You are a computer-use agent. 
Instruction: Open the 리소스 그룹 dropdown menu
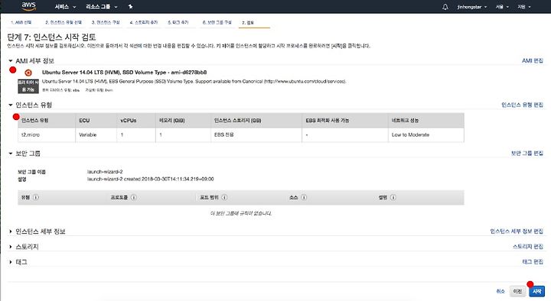(x=102, y=7)
